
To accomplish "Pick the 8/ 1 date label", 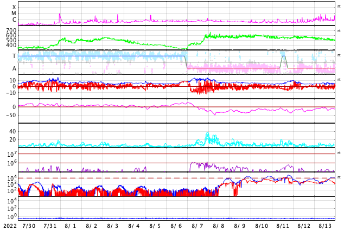I will [70, 226].
